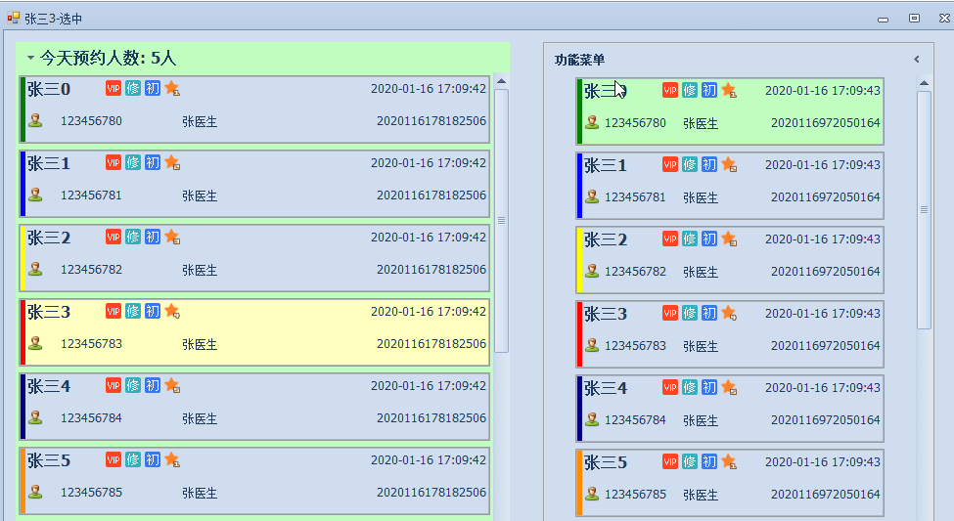Click phone number 123456783 in 功能菜单 list
The width and height of the screenshot is (954, 521).
point(635,345)
